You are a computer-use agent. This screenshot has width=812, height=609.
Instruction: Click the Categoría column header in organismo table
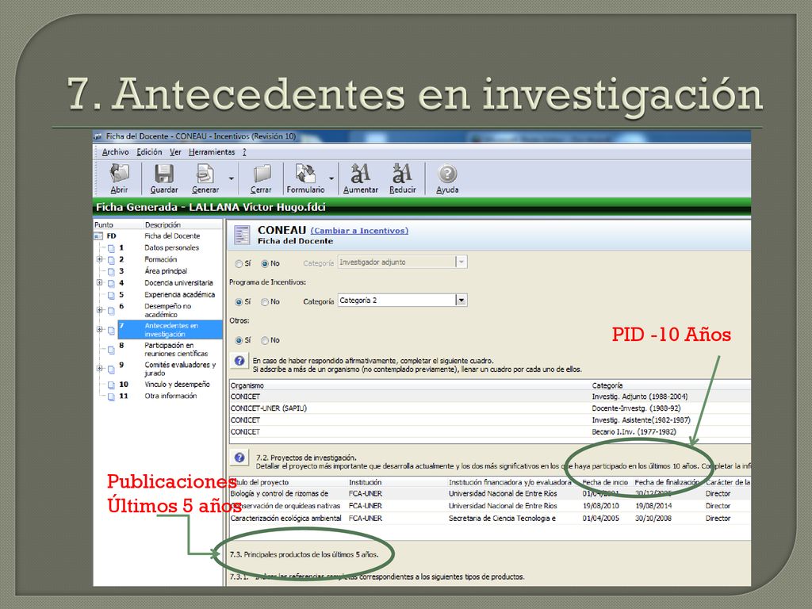607,386
